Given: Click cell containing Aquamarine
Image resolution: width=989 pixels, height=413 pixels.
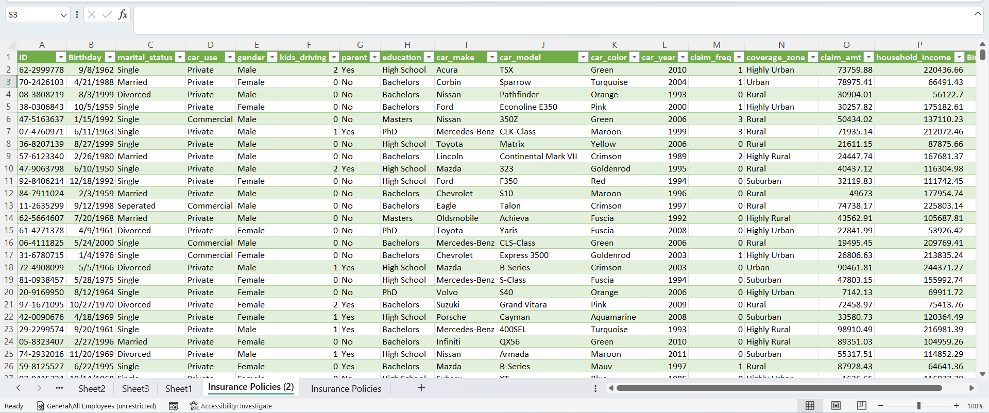Looking at the screenshot, I should (614, 317).
